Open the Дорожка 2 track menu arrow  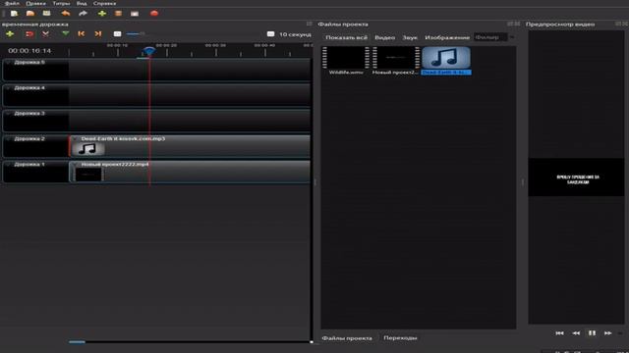[x=9, y=139]
